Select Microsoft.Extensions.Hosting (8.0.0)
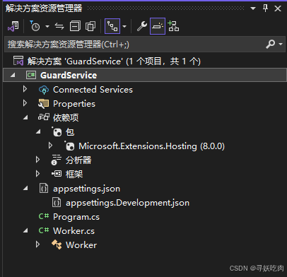Viewport: 287px width, 277px height. click(x=151, y=146)
